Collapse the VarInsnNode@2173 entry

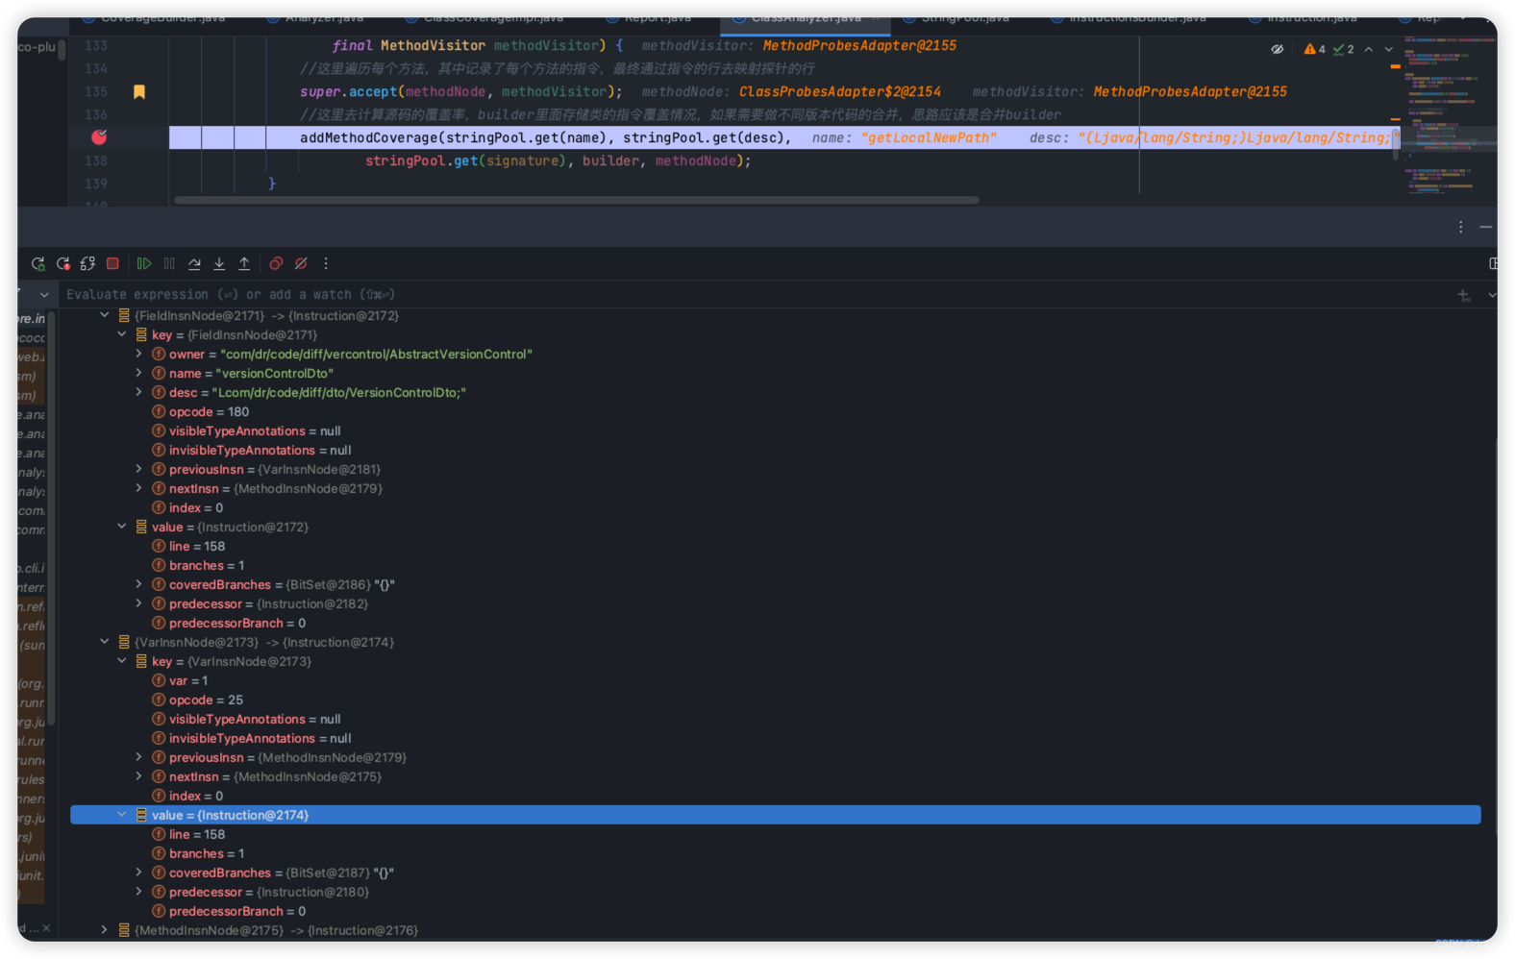(105, 642)
